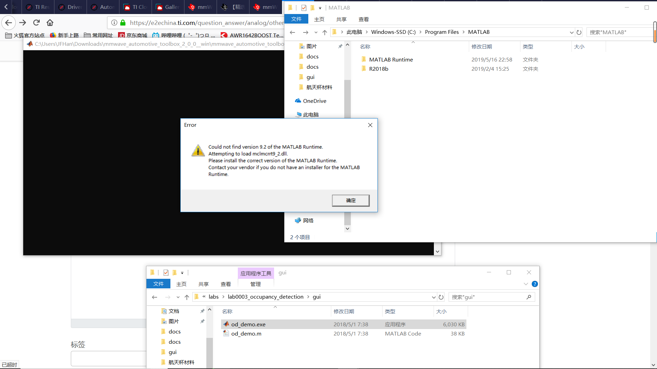Open recent locations dropdown in gui window

[x=178, y=297]
